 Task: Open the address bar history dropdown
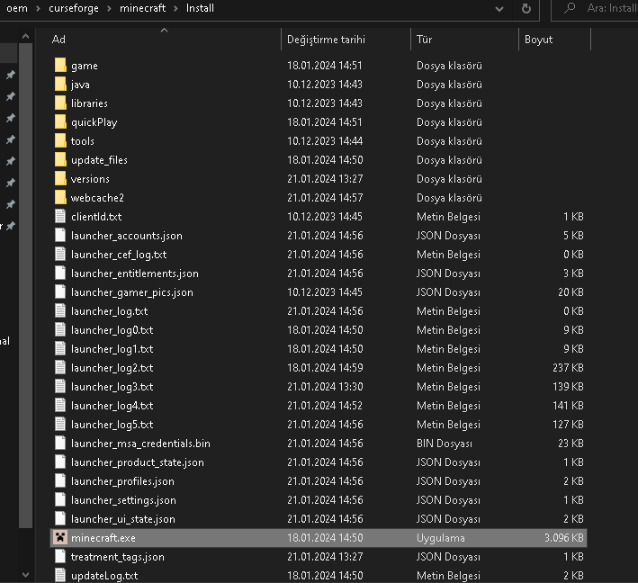pos(501,9)
